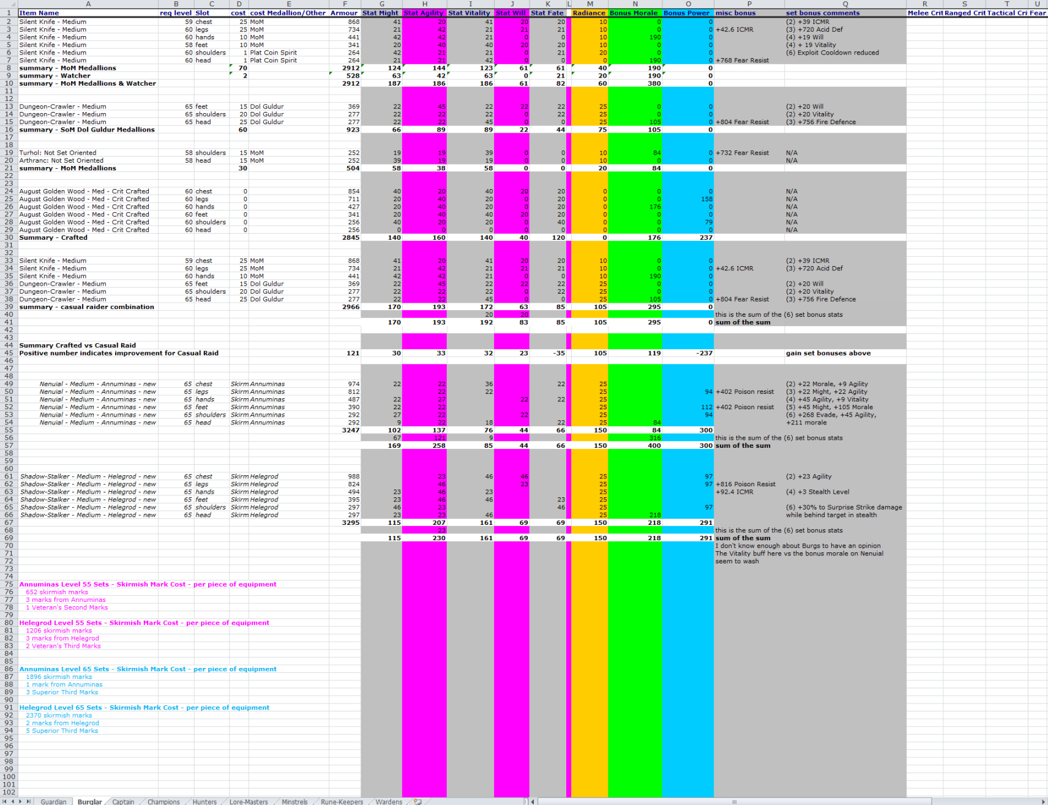Screen dimensions: 1048x805
Task: Click the magenta 'Stat Agility' header cell
Action: coord(424,13)
